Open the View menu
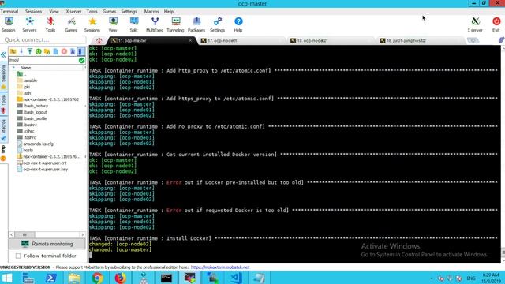Screen dimensions: 505x284 [54, 12]
